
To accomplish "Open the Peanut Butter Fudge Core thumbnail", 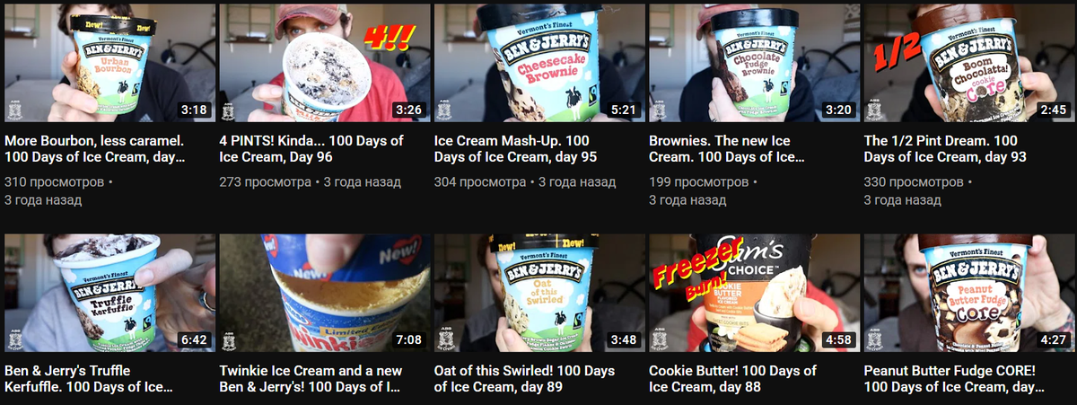I will pyautogui.click(x=969, y=293).
